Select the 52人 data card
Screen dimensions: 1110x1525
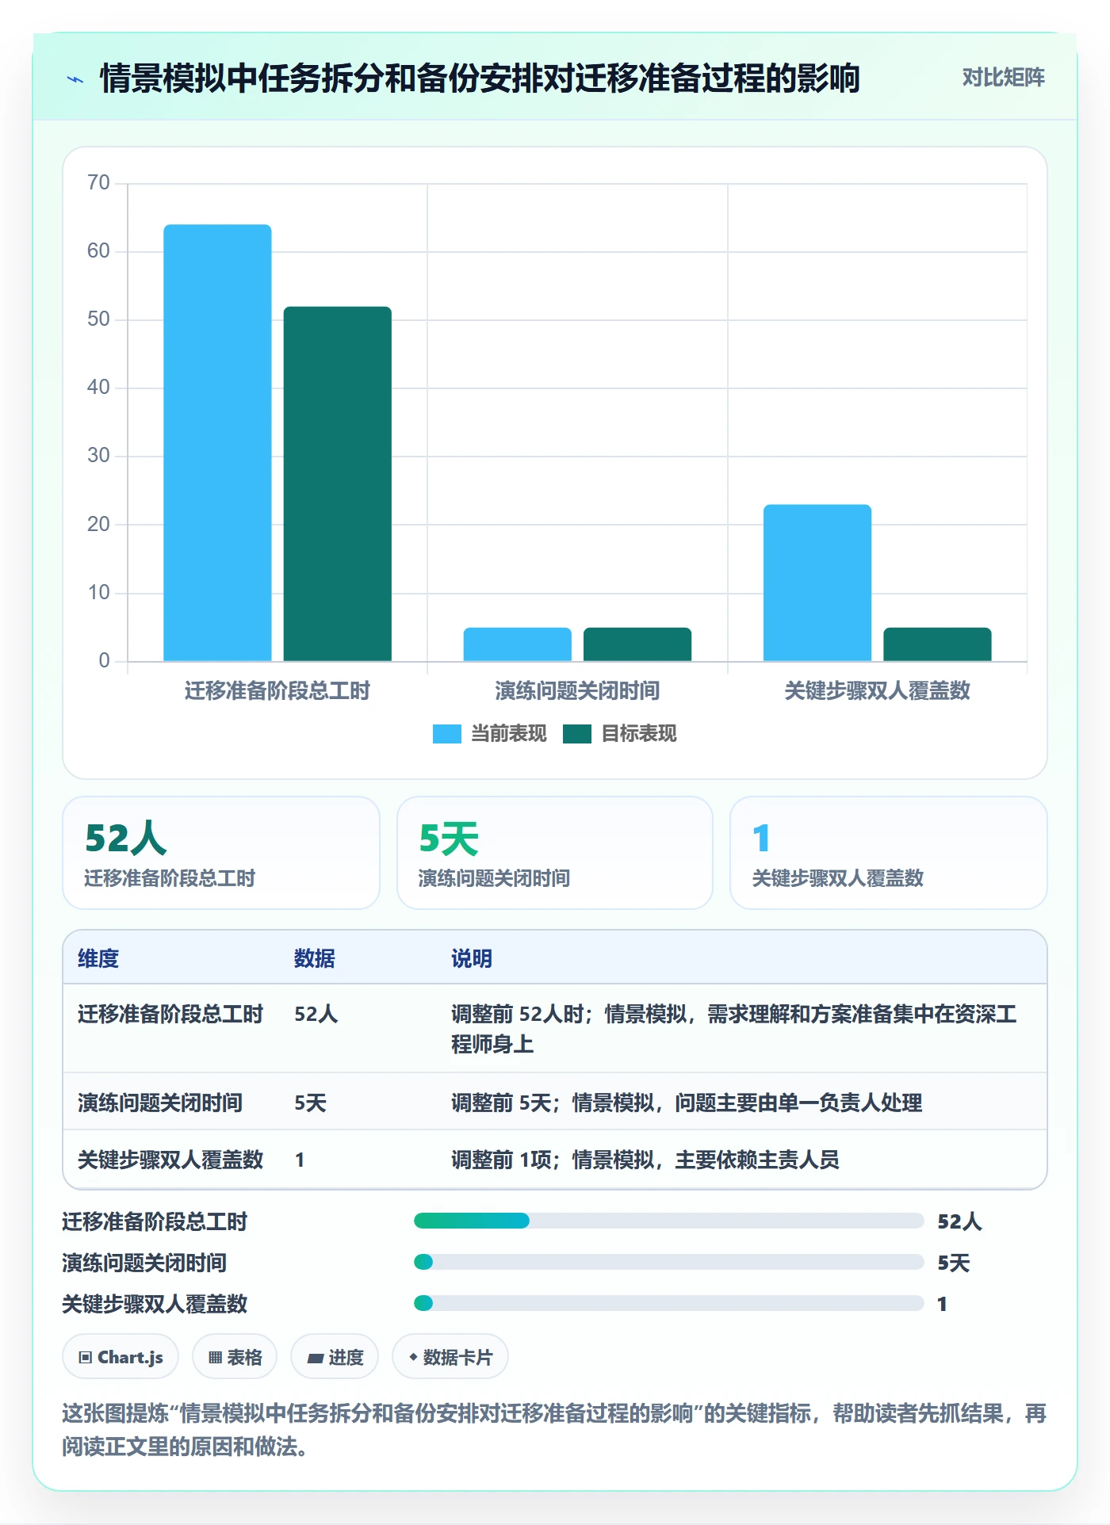(x=221, y=853)
